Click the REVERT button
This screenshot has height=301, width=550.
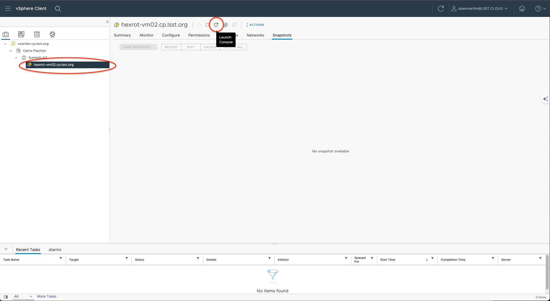pos(171,47)
